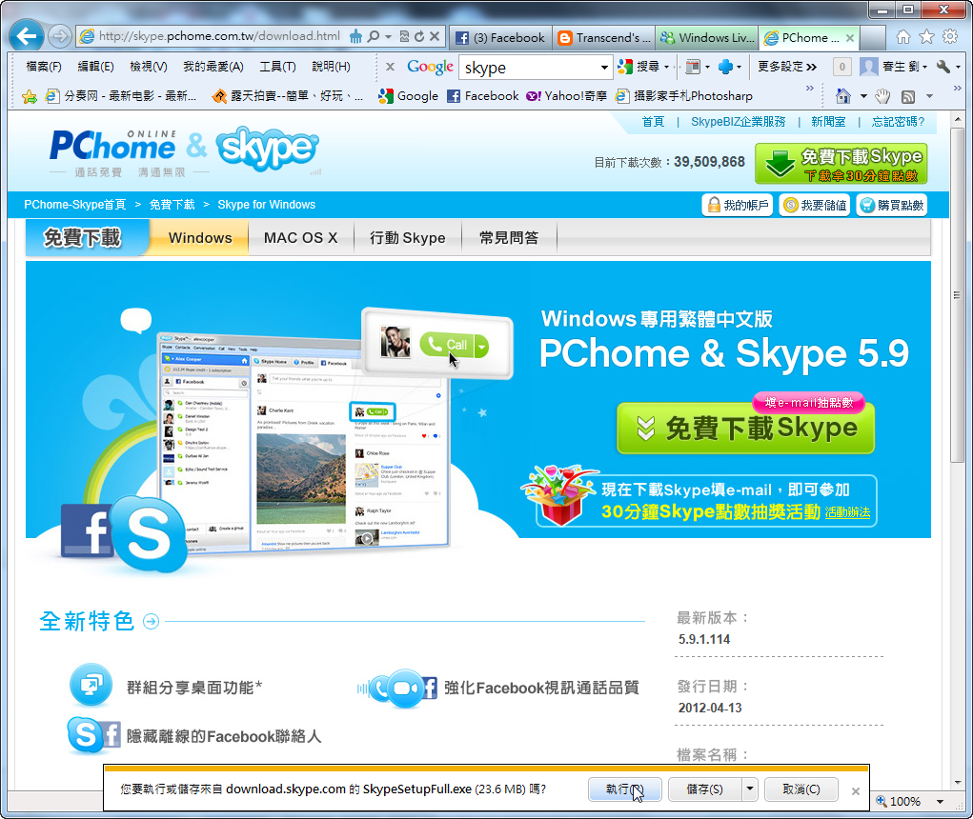The width and height of the screenshot is (973, 819).
Task: Open the address bar autocomplete dropdown arrow
Action: 389,36
